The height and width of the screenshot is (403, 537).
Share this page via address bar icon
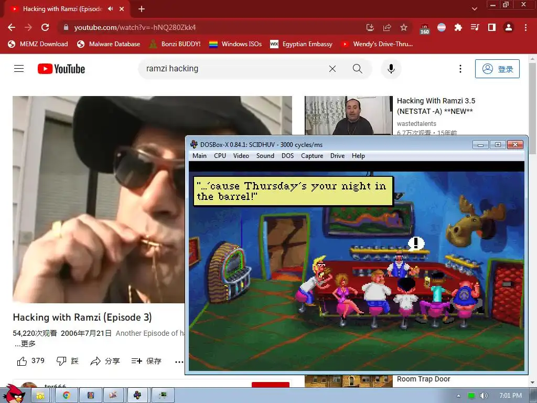(387, 27)
